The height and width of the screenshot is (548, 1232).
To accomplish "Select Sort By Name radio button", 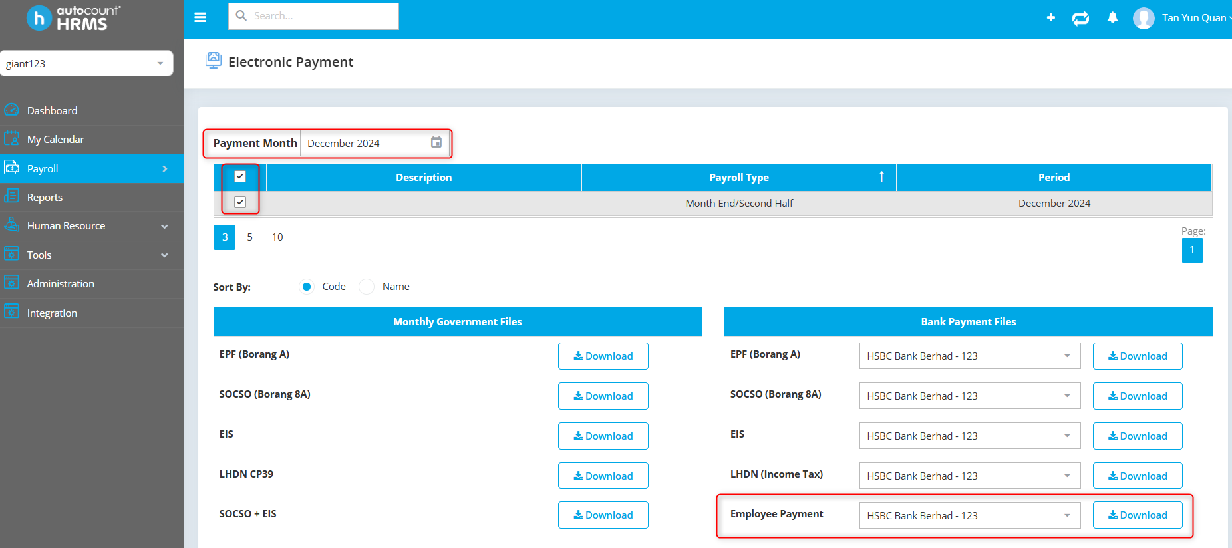I will click(367, 287).
